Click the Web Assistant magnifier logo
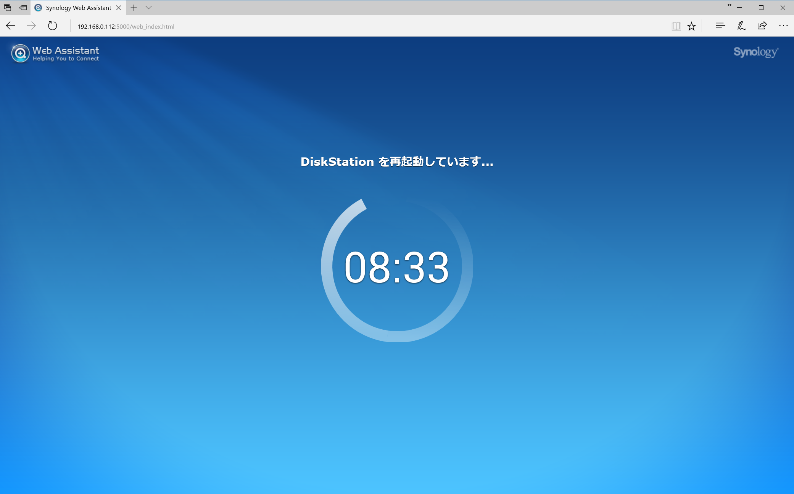Screen dimensions: 794x494 [x=20, y=53]
